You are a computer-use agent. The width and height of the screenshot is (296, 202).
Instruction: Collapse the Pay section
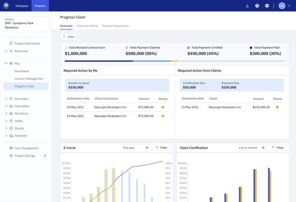[6, 64]
